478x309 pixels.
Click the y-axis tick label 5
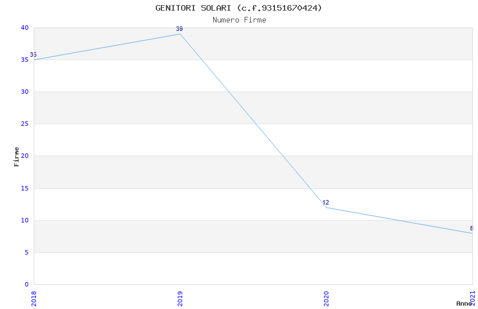[26, 252]
